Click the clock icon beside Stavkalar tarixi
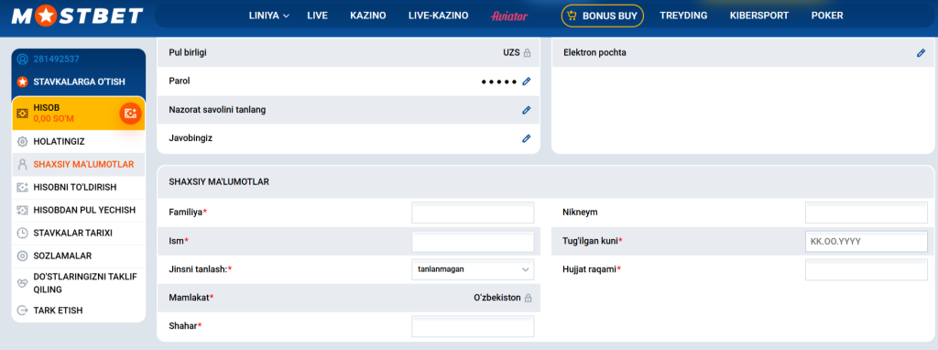Image resolution: width=938 pixels, height=350 pixels. (23, 233)
